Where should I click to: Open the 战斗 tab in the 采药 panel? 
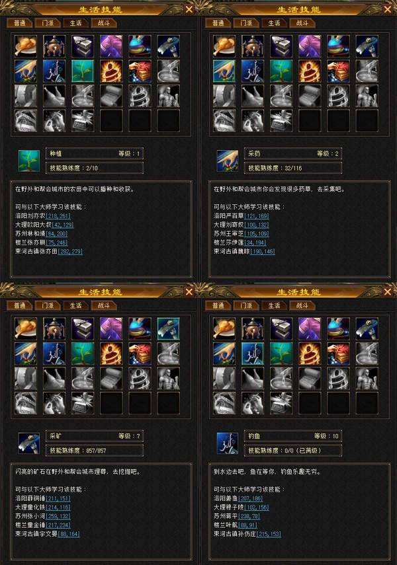pos(302,23)
